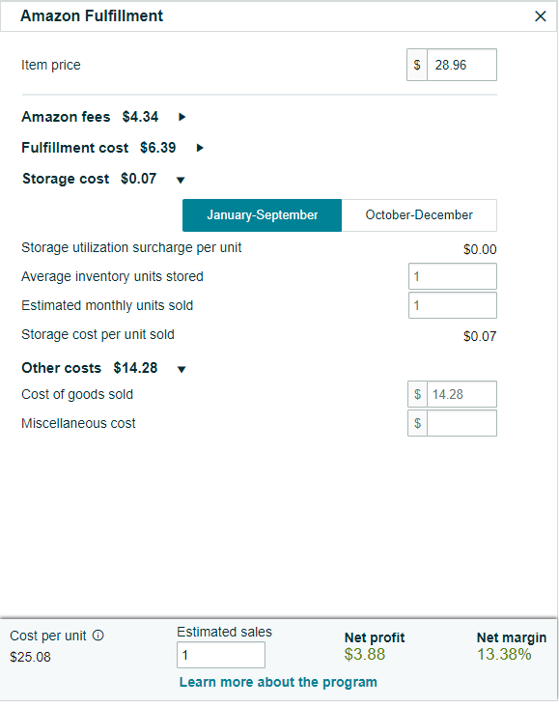Screen dimensions: 559x707
Task: Expand the Amazon fees section arrow
Action: click(182, 117)
